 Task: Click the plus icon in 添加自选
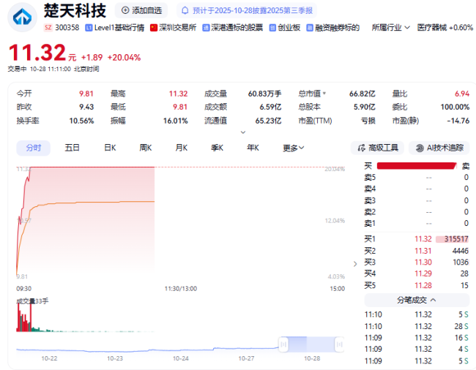[125, 10]
